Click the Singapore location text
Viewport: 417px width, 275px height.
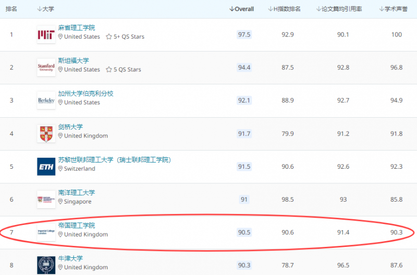coord(78,202)
